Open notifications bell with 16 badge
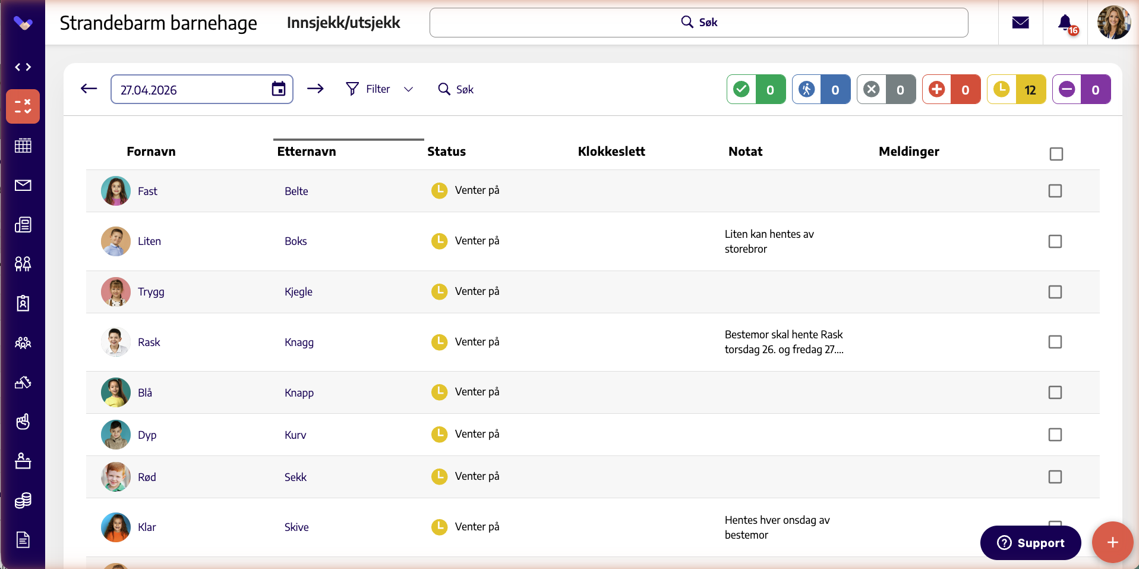1139x569 pixels. click(1067, 24)
